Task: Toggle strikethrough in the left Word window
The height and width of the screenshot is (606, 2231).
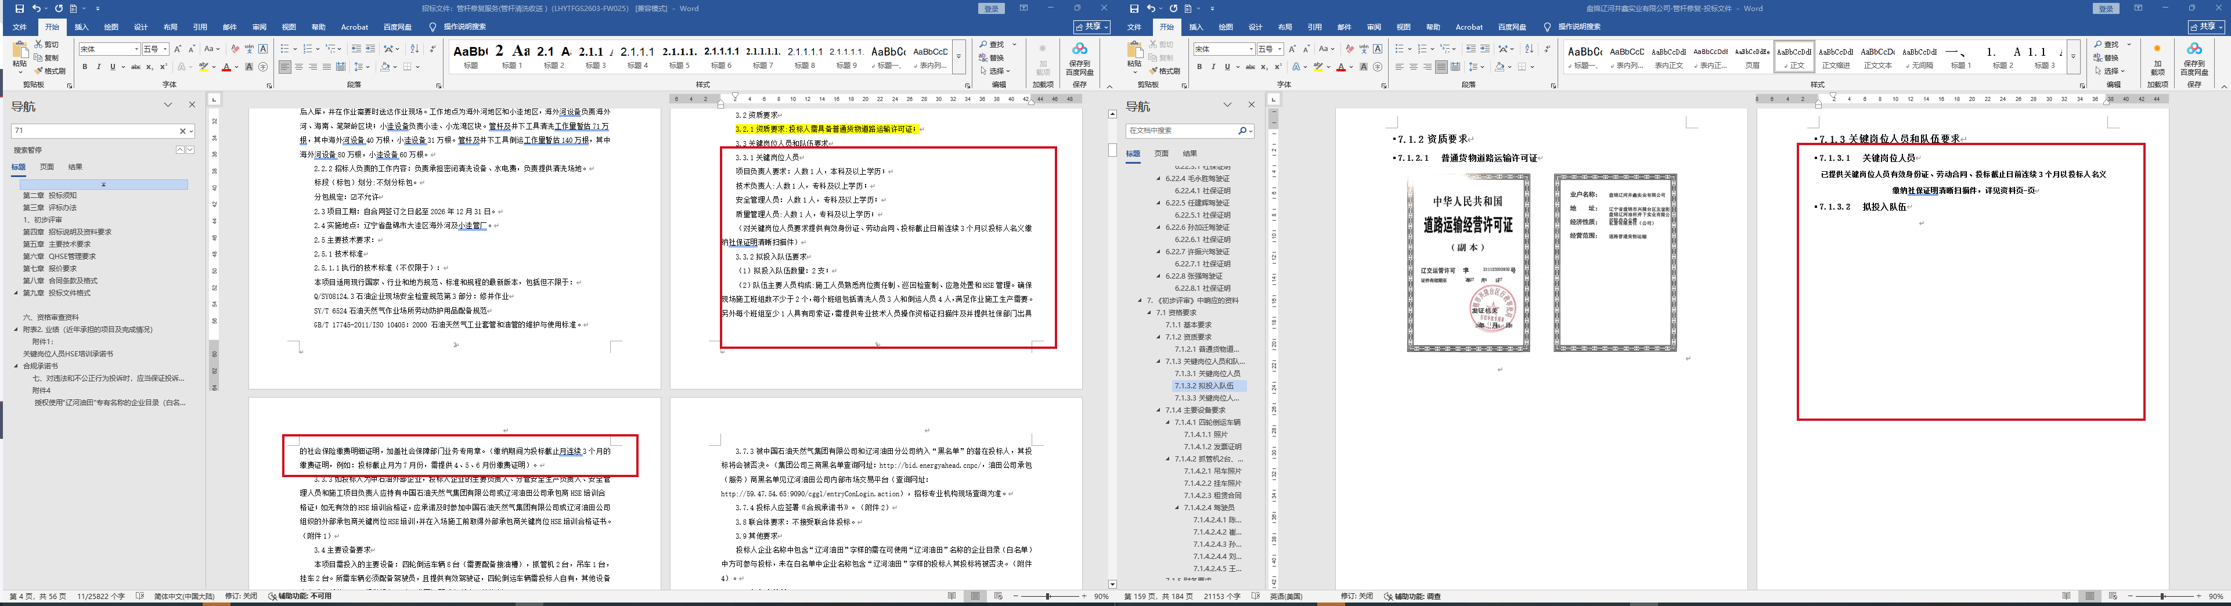Action: coord(135,67)
